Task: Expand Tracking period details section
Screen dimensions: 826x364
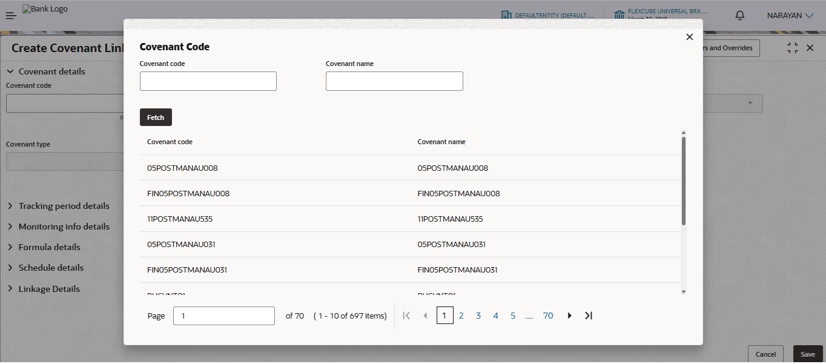Action: click(x=10, y=206)
